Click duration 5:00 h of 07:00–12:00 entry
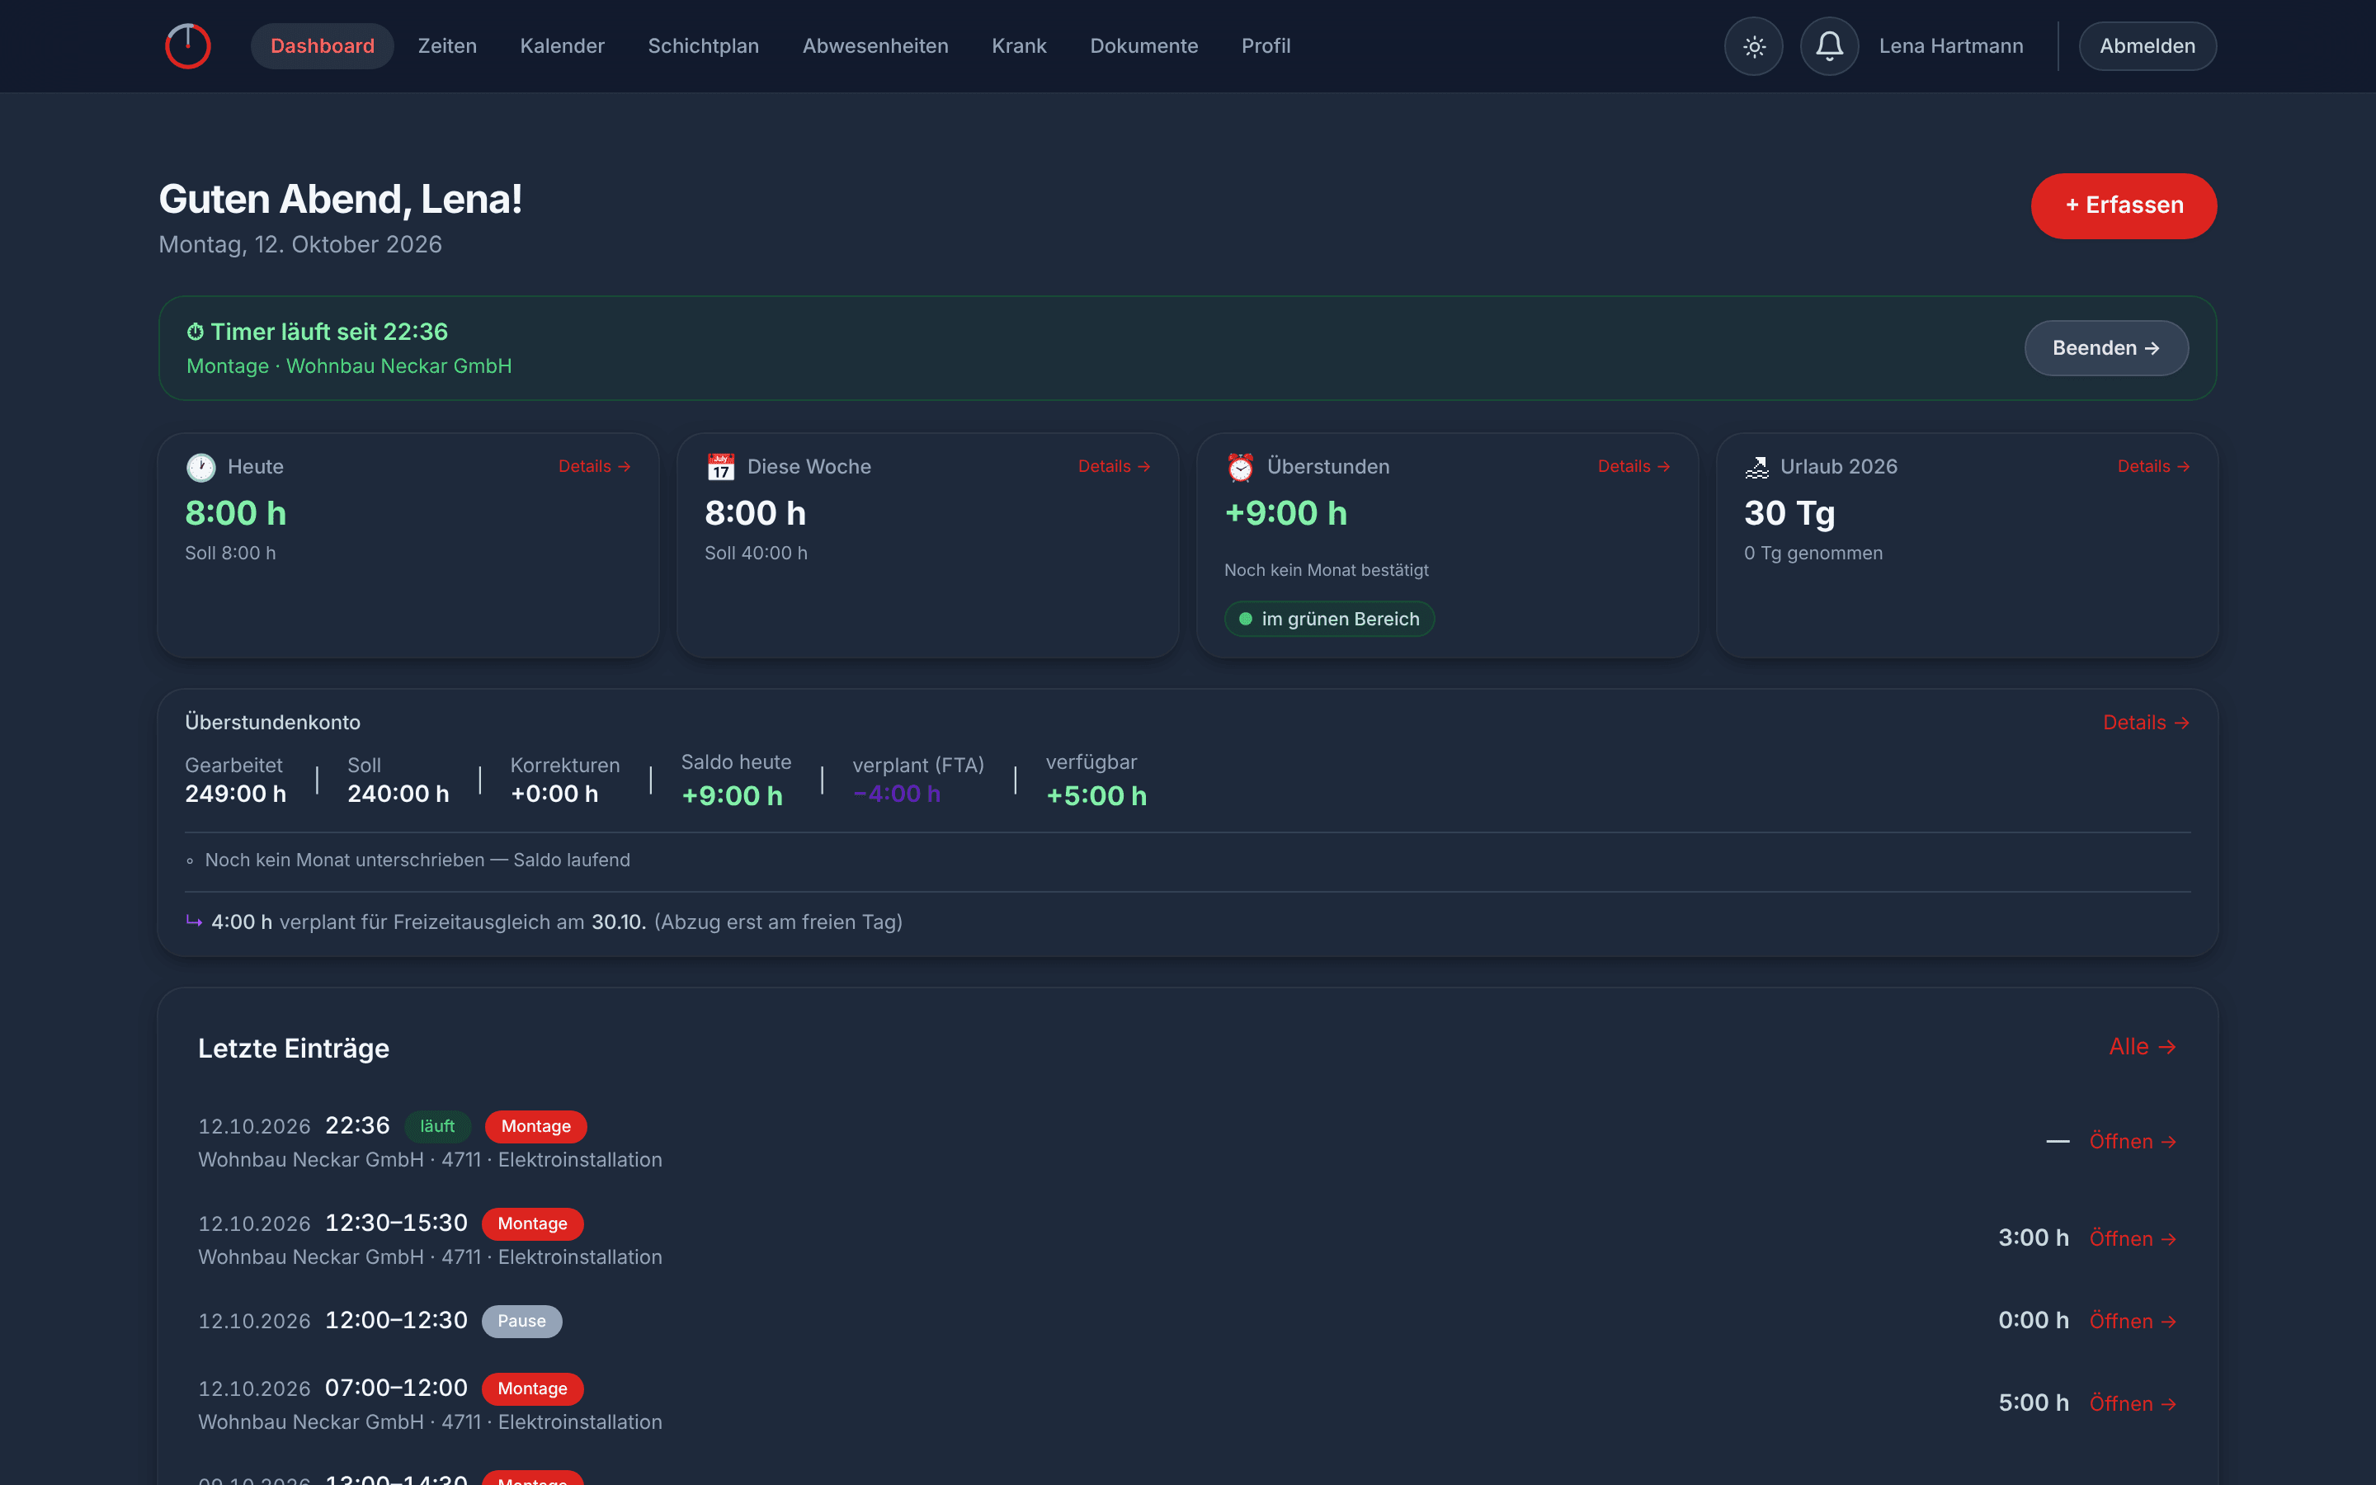 click(x=2034, y=1402)
